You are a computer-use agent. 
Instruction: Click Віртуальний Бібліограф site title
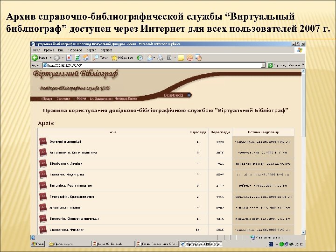coord(76,74)
